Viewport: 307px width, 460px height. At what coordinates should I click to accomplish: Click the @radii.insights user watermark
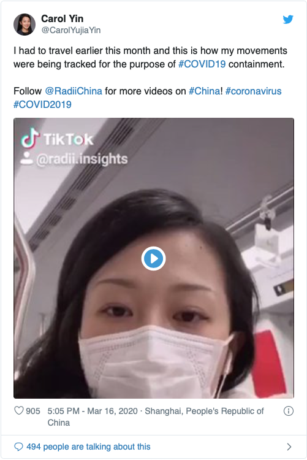click(74, 159)
